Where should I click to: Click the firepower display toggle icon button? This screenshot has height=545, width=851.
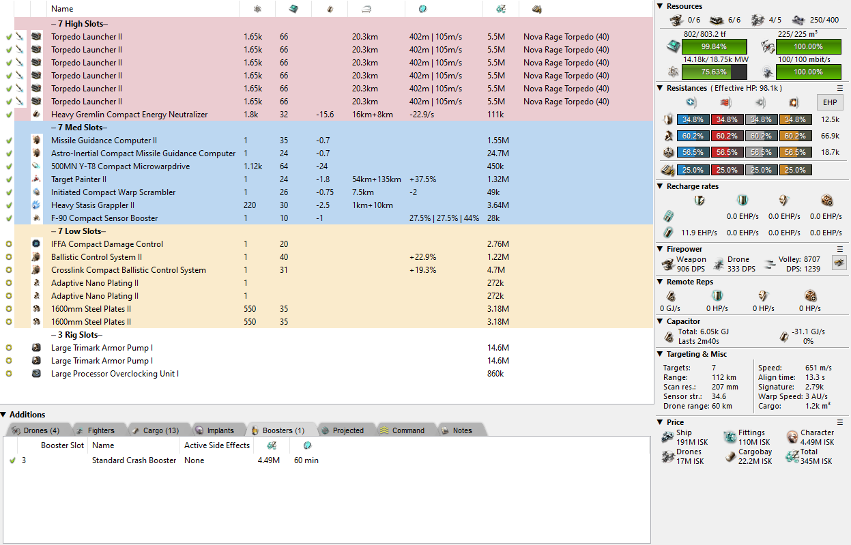tap(837, 263)
